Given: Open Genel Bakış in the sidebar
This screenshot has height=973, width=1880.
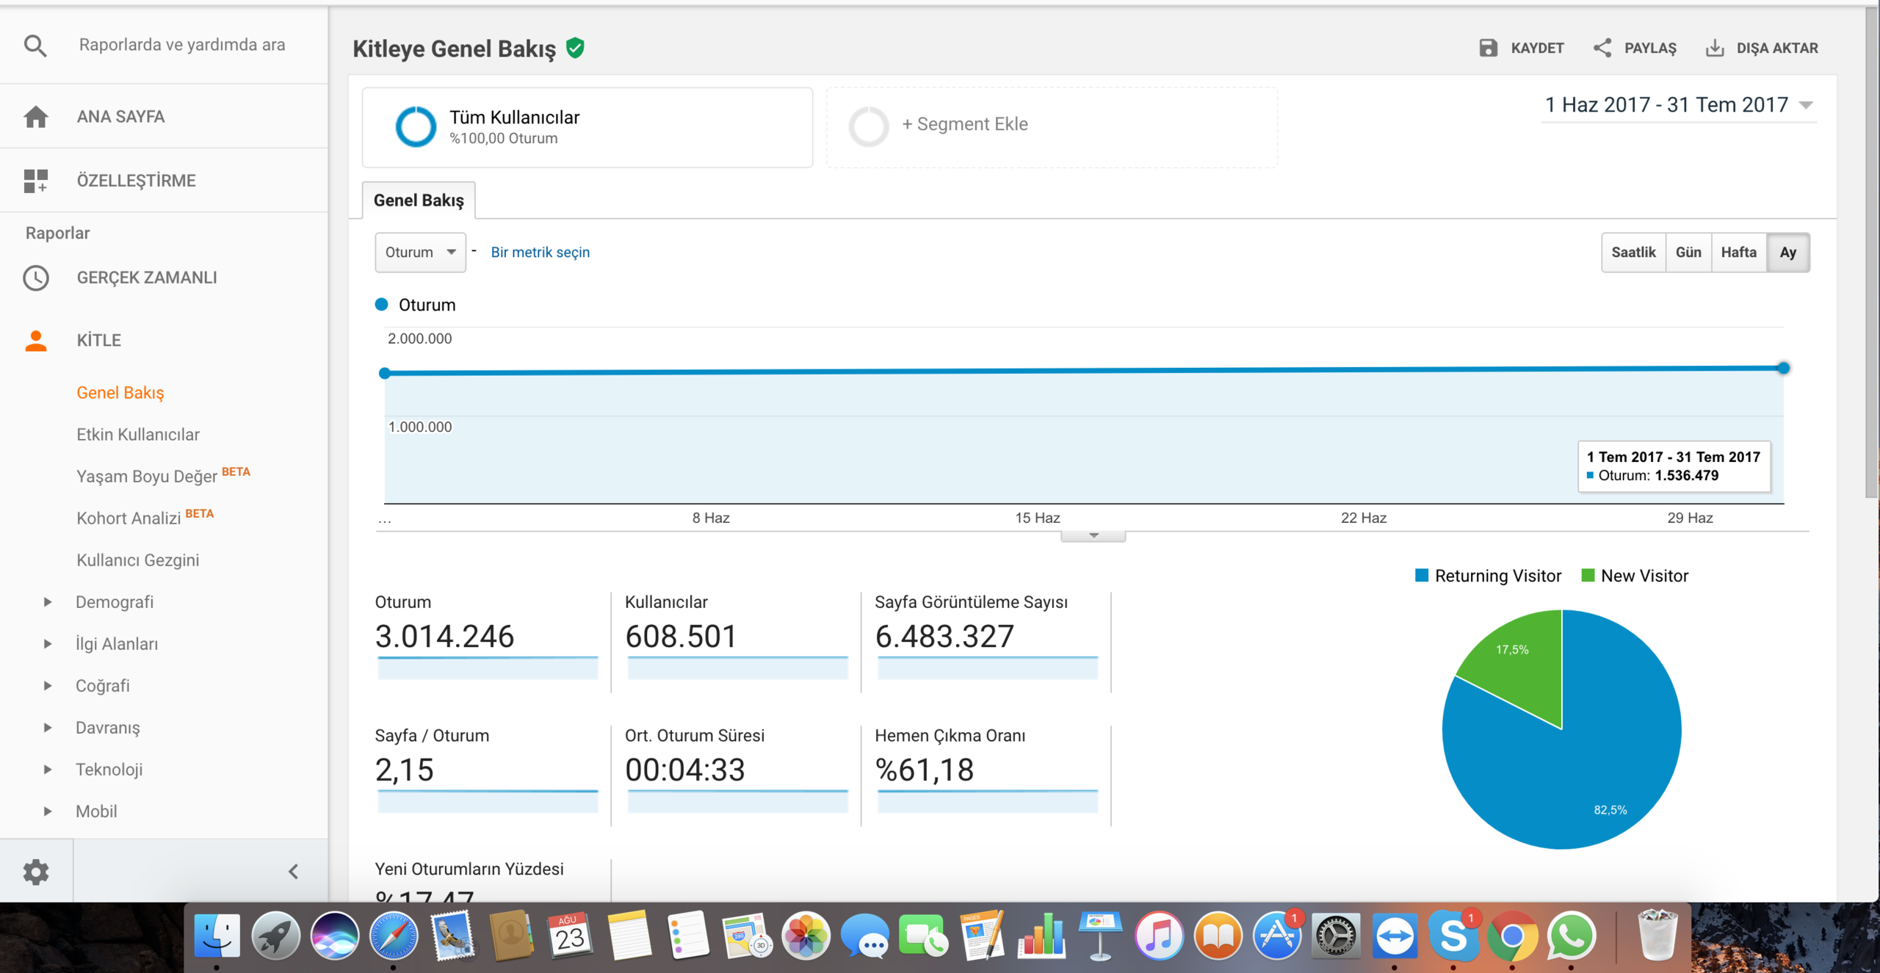Looking at the screenshot, I should 120,393.
